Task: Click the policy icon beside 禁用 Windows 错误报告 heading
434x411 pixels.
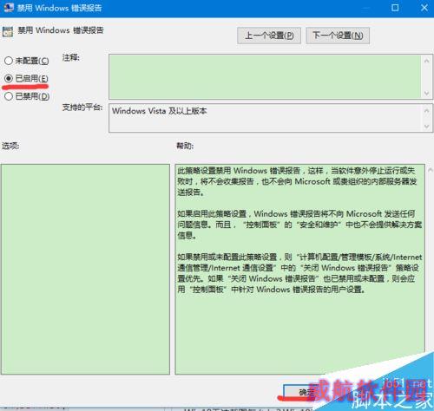Action: [8, 31]
